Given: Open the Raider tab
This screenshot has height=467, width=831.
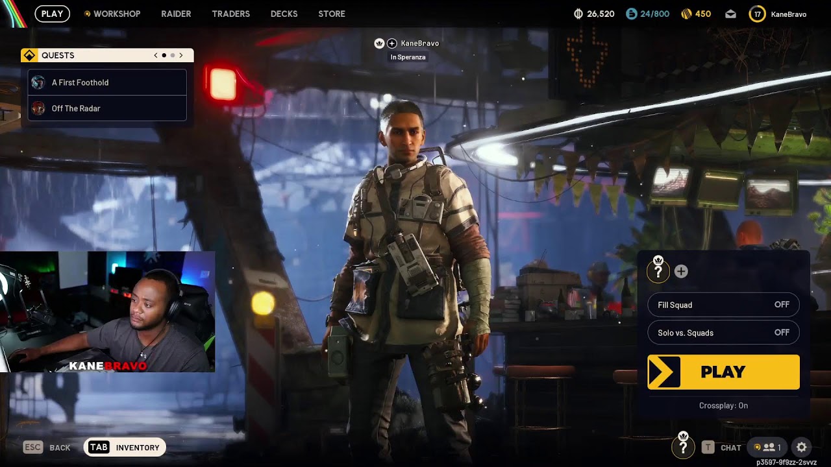Looking at the screenshot, I should click(176, 14).
